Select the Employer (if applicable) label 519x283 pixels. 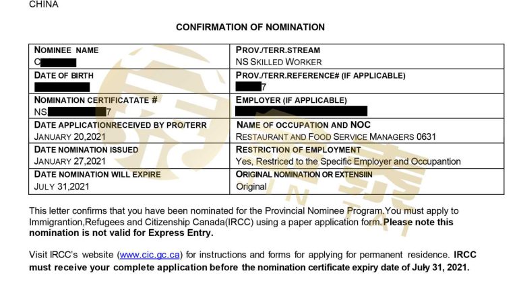pos(291,100)
